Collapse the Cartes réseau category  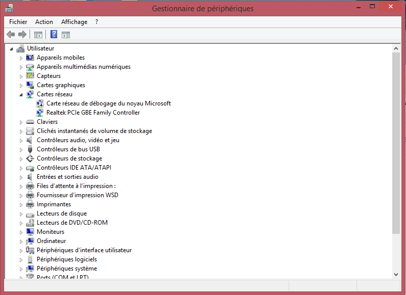click(21, 95)
